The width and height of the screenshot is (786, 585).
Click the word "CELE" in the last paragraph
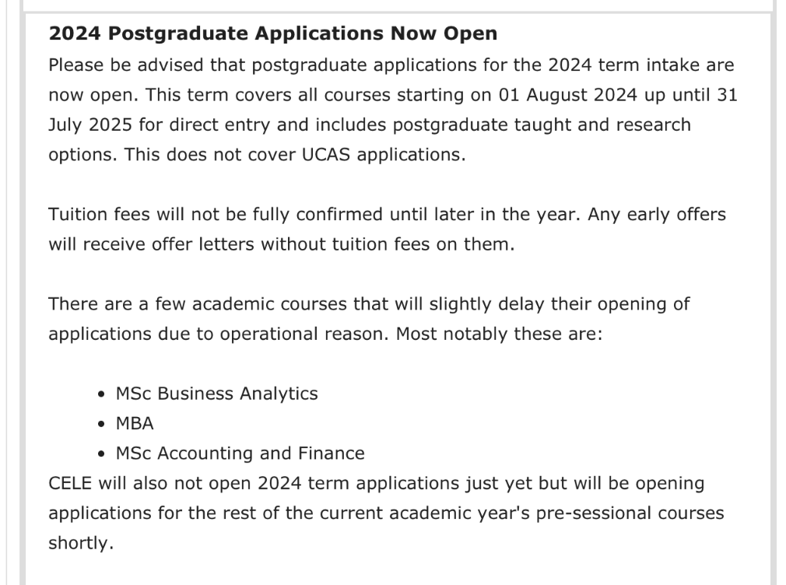click(70, 483)
